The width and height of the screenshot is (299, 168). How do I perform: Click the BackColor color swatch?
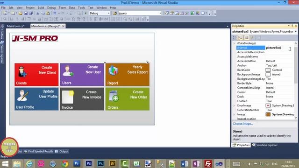point(268,70)
